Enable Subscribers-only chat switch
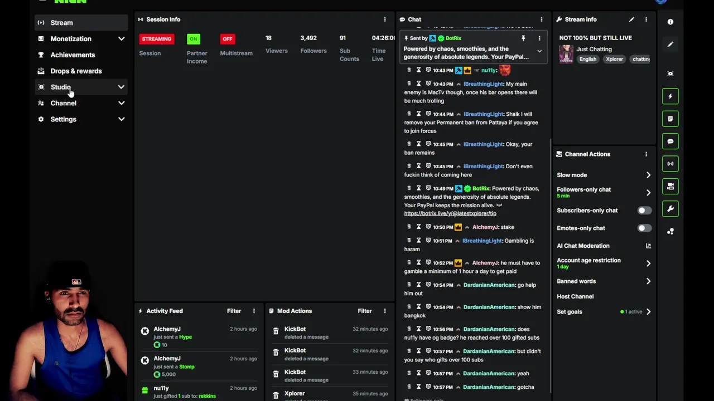 coord(644,211)
